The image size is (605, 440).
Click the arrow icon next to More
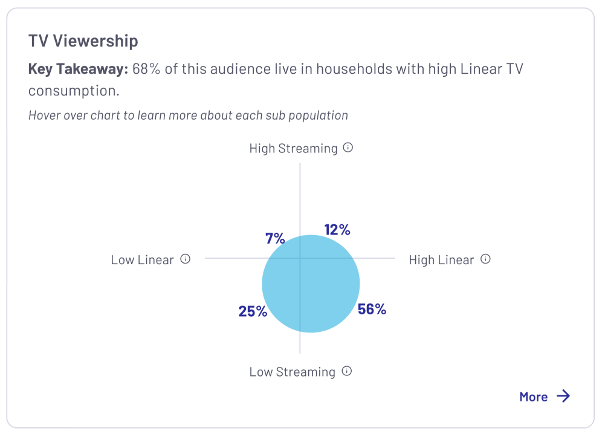click(563, 396)
